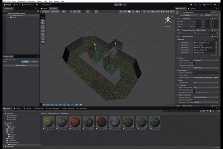
Task: Open Transform component preset icon
Action: [x=215, y=19]
